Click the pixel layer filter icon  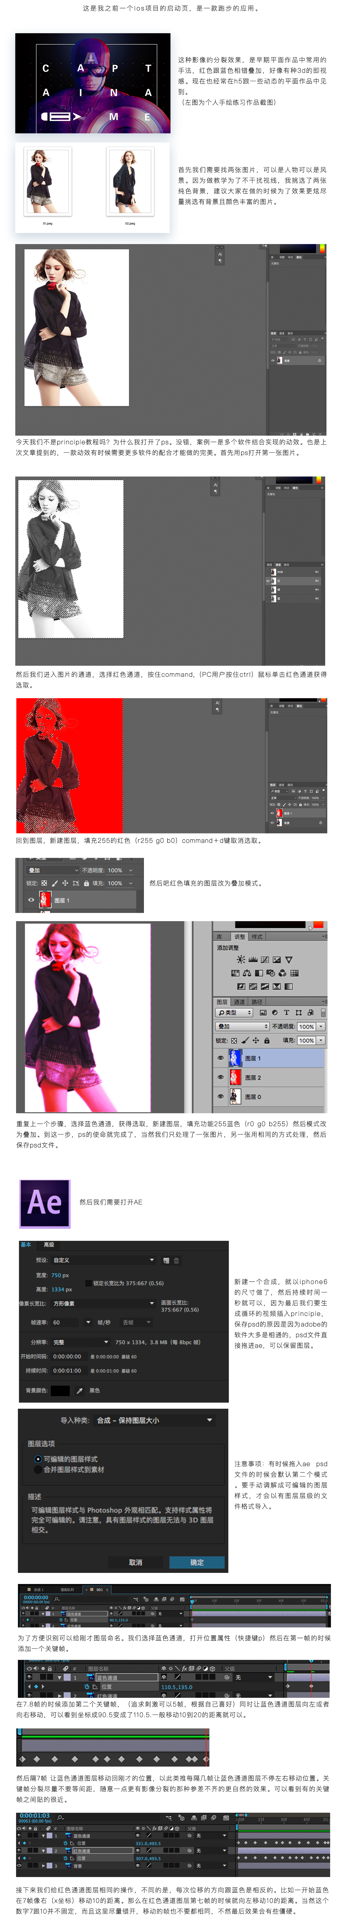coord(263,1013)
